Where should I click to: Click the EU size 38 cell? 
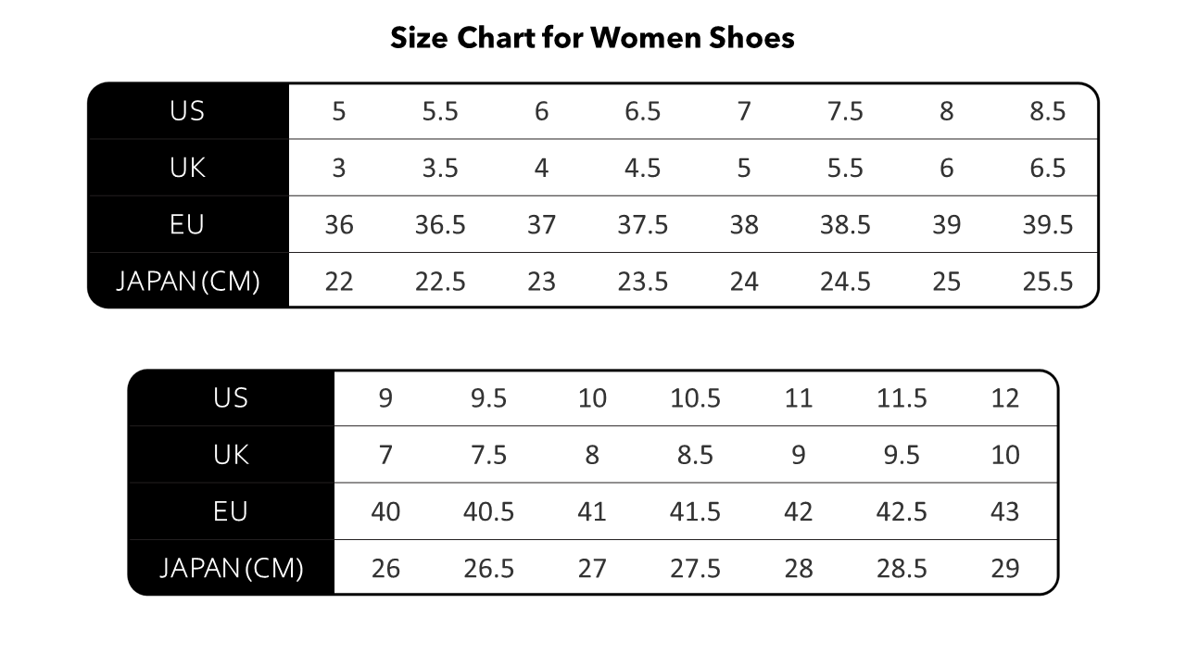pos(743,225)
